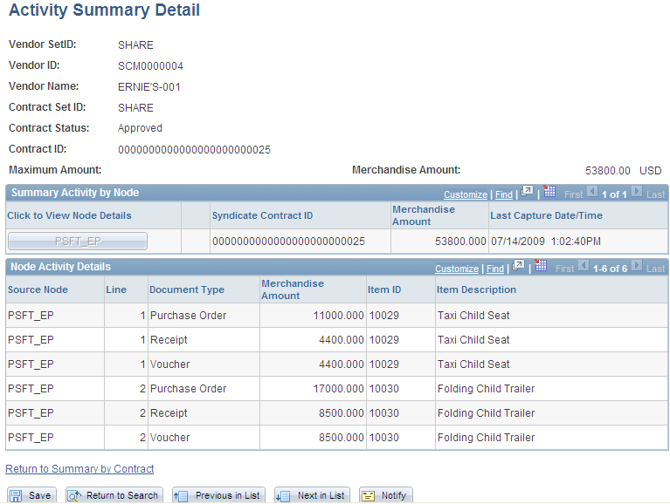This screenshot has height=504, width=670.
Task: Click previous row arrow in Node Activity Details header
Action: point(584,265)
